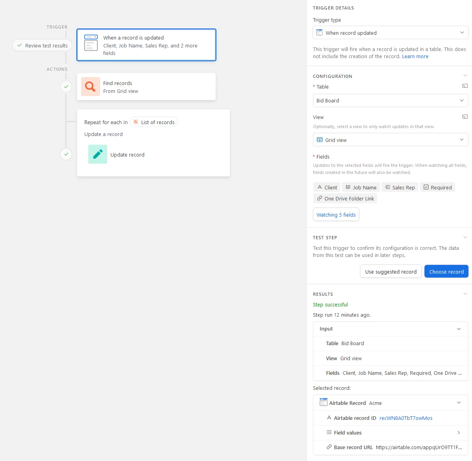Collapse the Test Step section
Image resolution: width=472 pixels, height=461 pixels.
[x=465, y=237]
